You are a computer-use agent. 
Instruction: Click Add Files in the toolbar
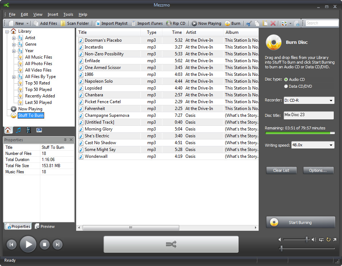pos(45,23)
